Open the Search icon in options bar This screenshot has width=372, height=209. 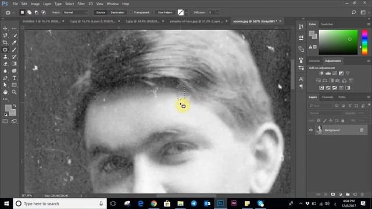354,12
